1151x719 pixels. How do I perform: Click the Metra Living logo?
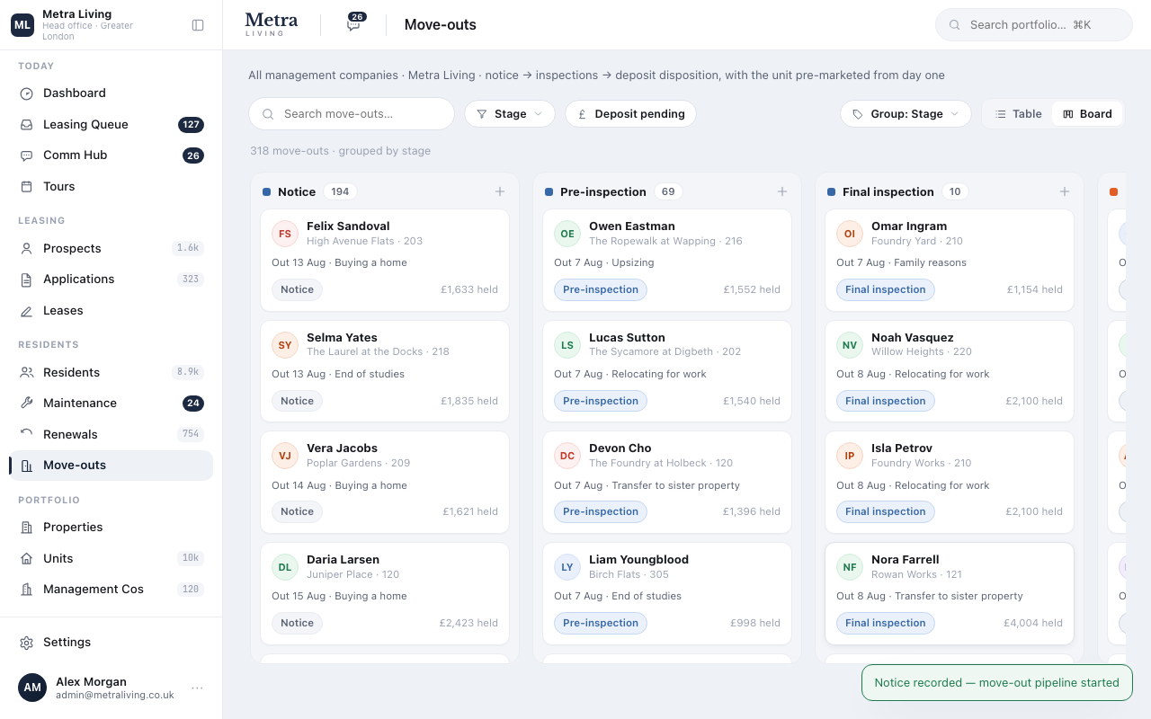pos(271,24)
